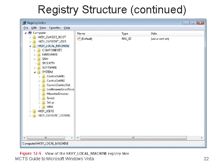
Task: Click the Registry Editor title bar icon
Action: coord(25,23)
